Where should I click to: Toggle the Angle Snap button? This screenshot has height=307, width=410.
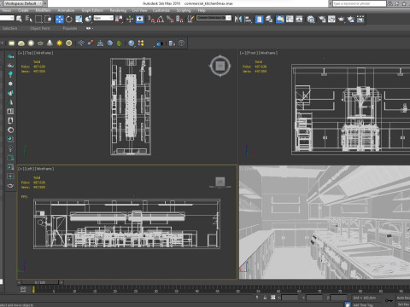pyautogui.click(x=161, y=19)
